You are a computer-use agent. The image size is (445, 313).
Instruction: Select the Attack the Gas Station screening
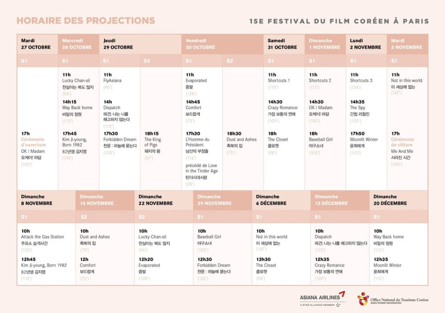(43, 237)
